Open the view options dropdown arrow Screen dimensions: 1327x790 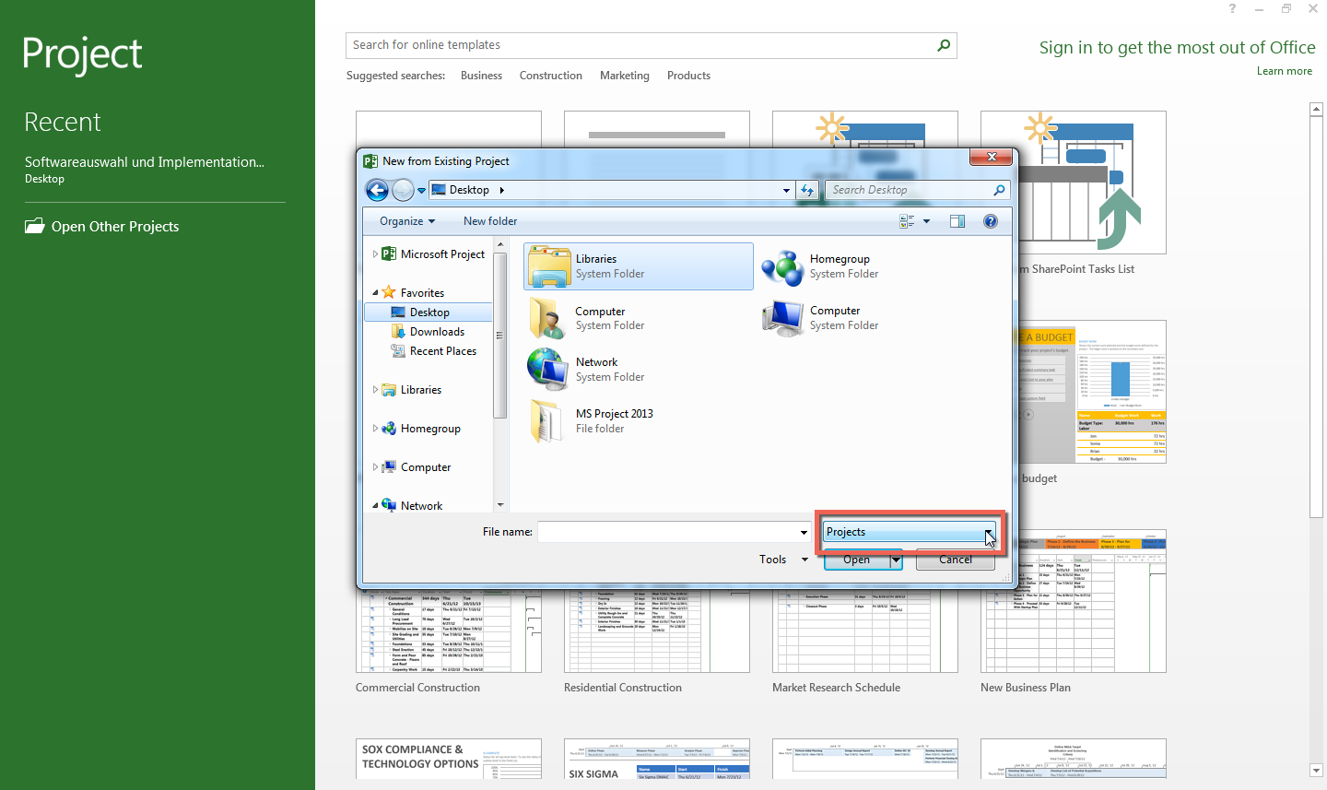click(926, 221)
